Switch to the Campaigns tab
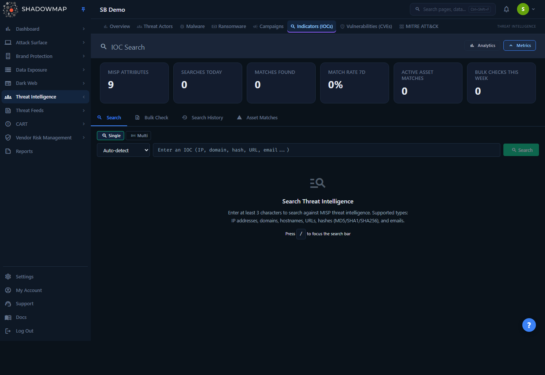Image resolution: width=545 pixels, height=375 pixels. coord(268,27)
